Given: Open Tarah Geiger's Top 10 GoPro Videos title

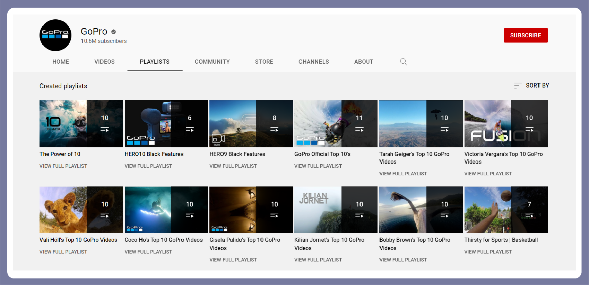Looking at the screenshot, I should pyautogui.click(x=414, y=158).
